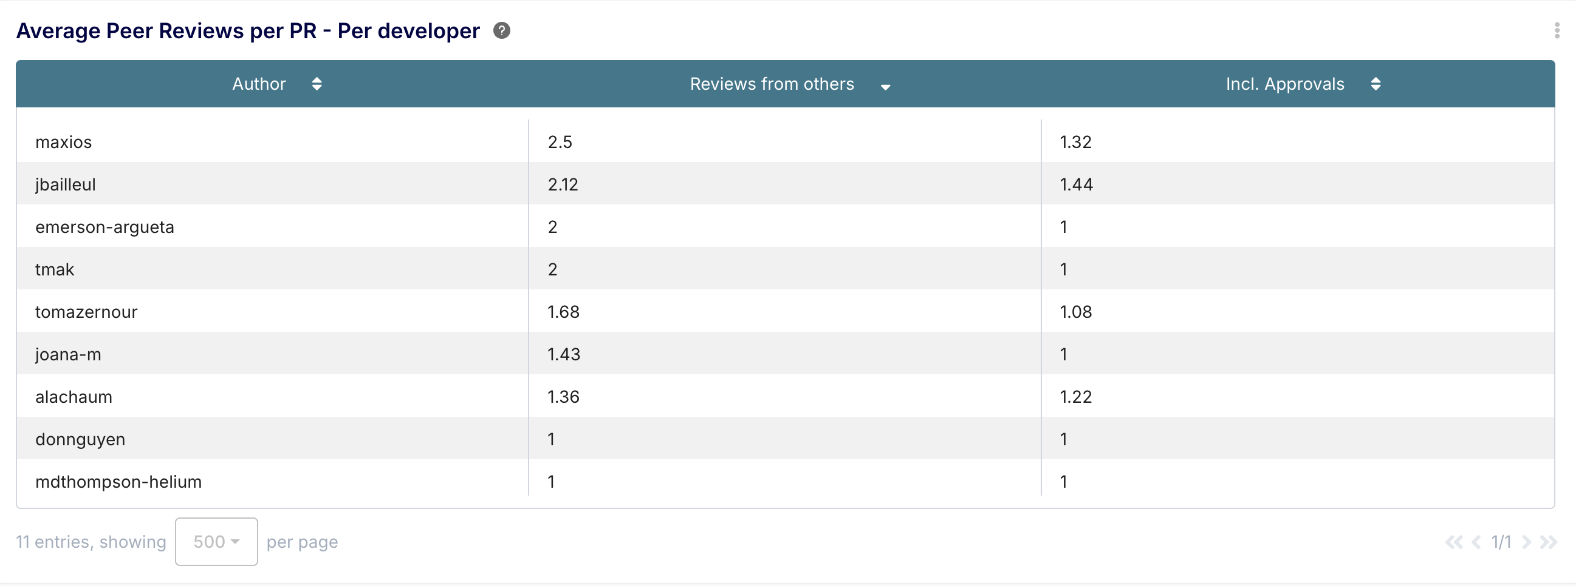This screenshot has width=1576, height=586.
Task: Open the three-dot widget options menu
Action: click(x=1557, y=30)
